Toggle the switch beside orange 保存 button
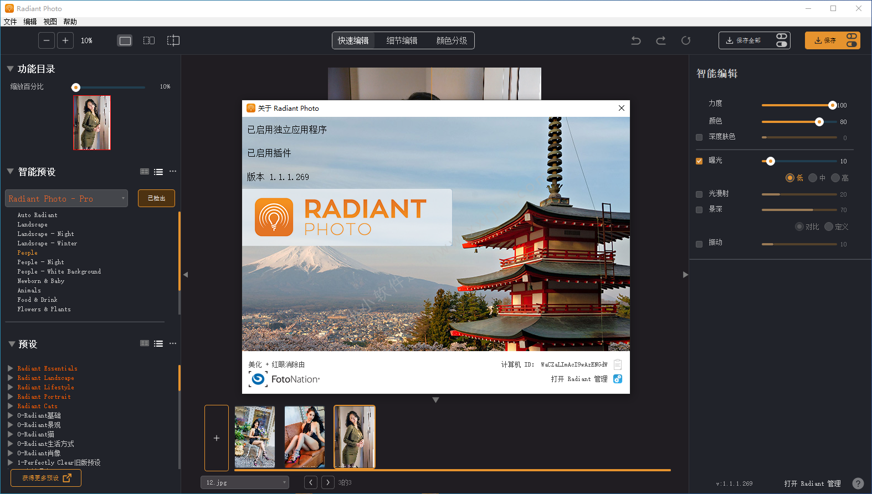Image resolution: width=872 pixels, height=494 pixels. point(852,40)
